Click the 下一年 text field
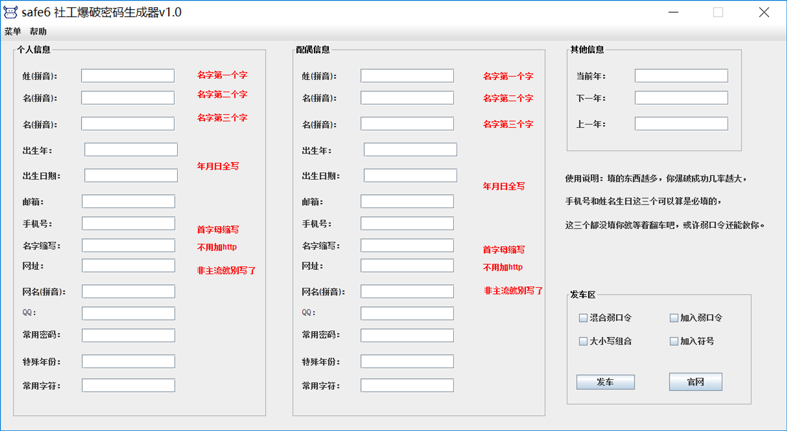The height and width of the screenshot is (431, 787). pos(681,98)
